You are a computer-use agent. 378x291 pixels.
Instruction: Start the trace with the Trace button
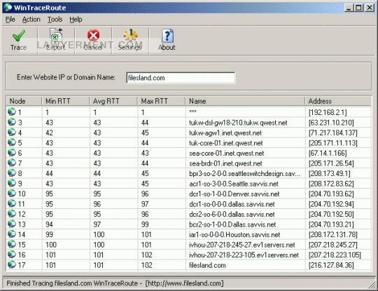(x=18, y=40)
